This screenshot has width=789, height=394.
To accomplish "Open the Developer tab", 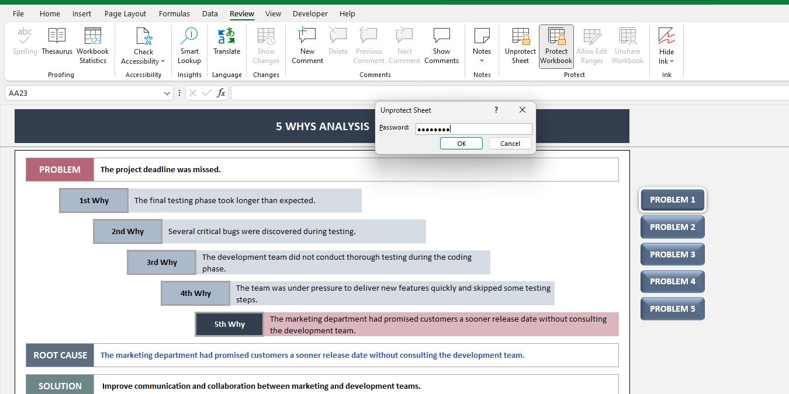I will [x=310, y=13].
